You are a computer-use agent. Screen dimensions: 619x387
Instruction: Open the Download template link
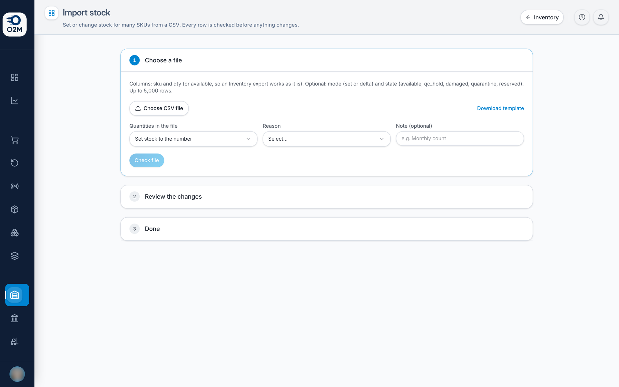[x=500, y=108]
